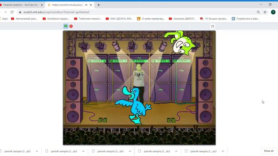Expand options for first downloaded file
278x156 pixels.
[x=37, y=151]
